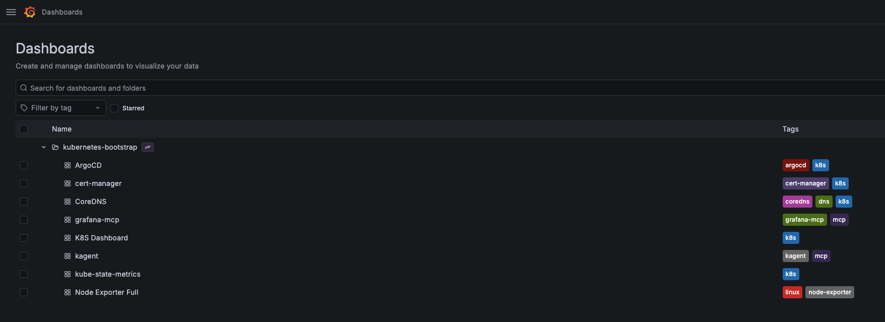
Task: Click the dashboard grid icon next to ArgoCD
Action: coord(68,165)
